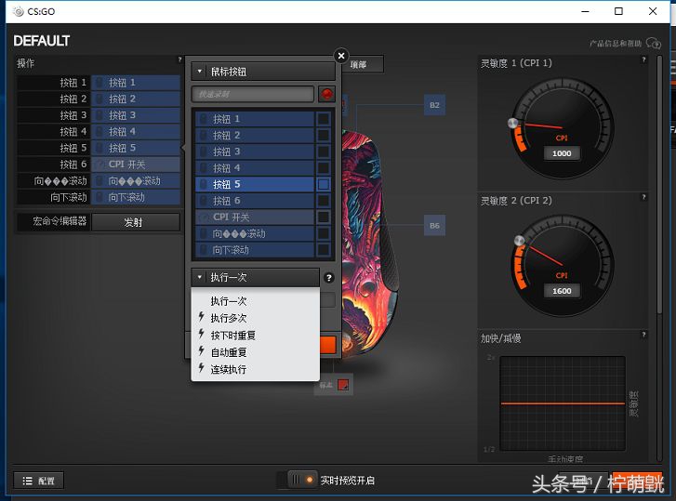Image resolution: width=676 pixels, height=501 pixels.
Task: Click the orange acceleration curve line
Action: click(x=563, y=403)
